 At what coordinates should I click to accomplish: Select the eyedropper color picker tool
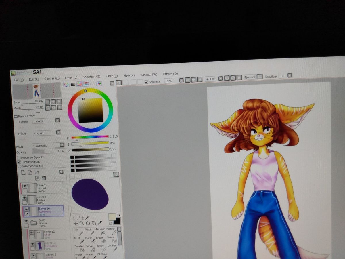[x=100, y=223]
